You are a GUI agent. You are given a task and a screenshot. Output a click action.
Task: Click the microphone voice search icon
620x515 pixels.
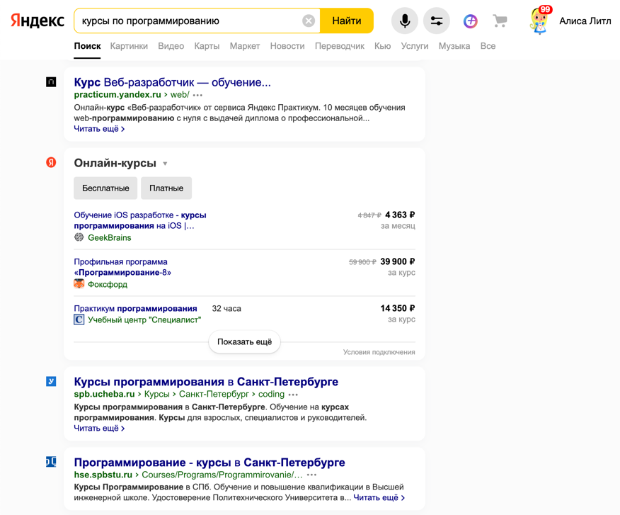(404, 21)
